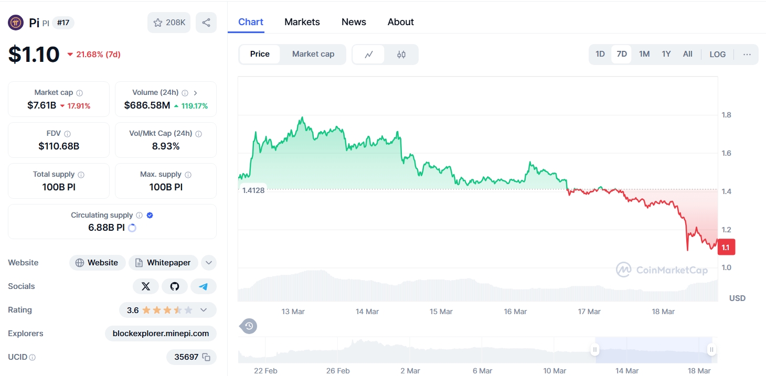The height and width of the screenshot is (376, 766).
Task: Click the 8.93% Vol/Mkt Cap value
Action: [x=166, y=146]
